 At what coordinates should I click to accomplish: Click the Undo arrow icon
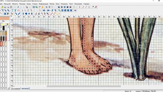44,10
